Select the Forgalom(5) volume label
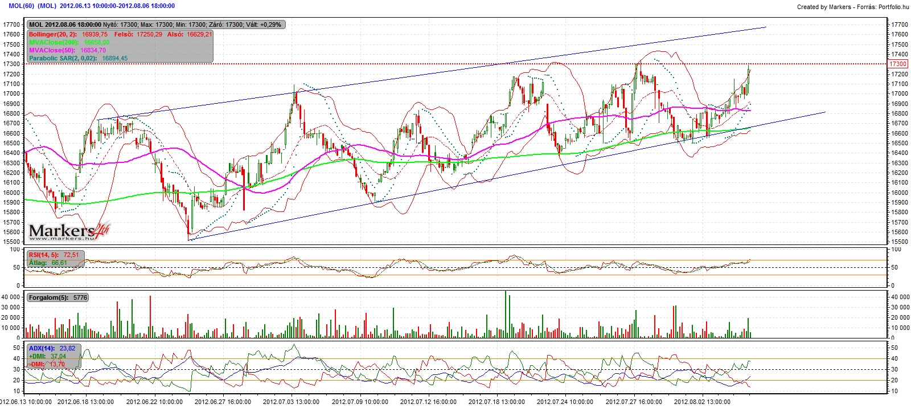Viewport: 911px width, 408px height. (58, 297)
